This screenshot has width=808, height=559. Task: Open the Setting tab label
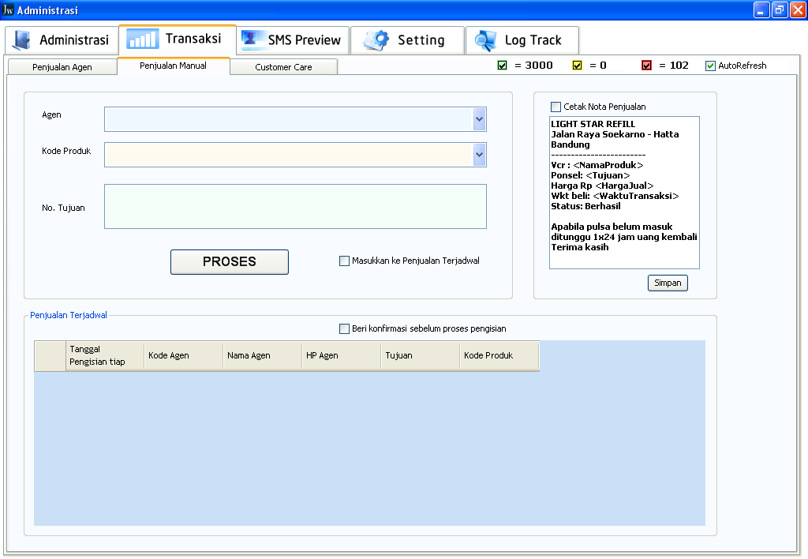[x=421, y=40]
